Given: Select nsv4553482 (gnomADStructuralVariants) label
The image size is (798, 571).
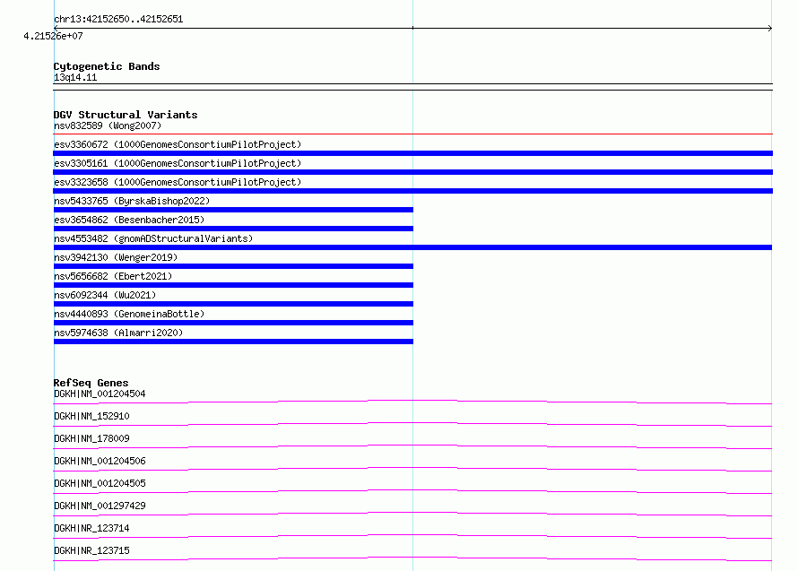Looking at the screenshot, I should tap(153, 238).
